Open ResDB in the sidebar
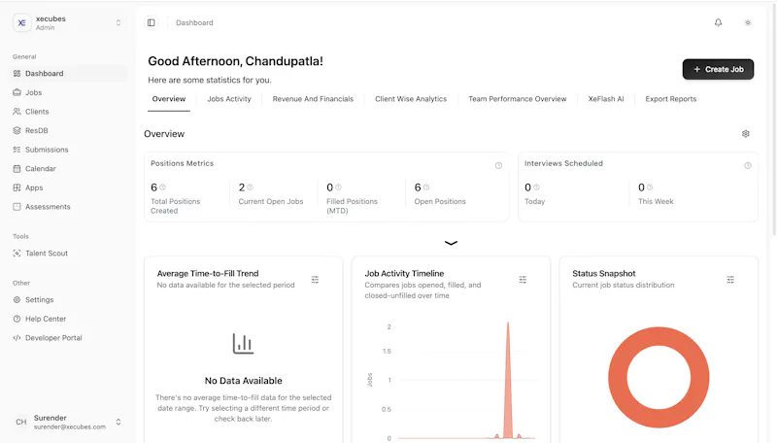The height and width of the screenshot is (443, 777). click(69, 131)
